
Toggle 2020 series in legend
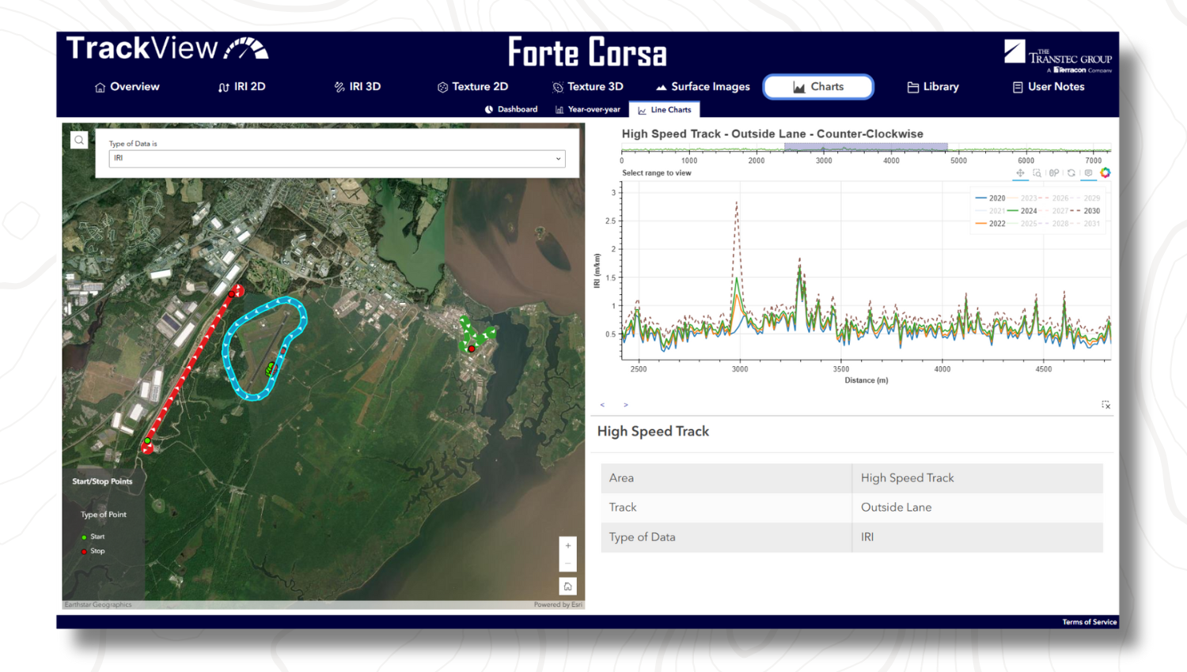click(990, 198)
